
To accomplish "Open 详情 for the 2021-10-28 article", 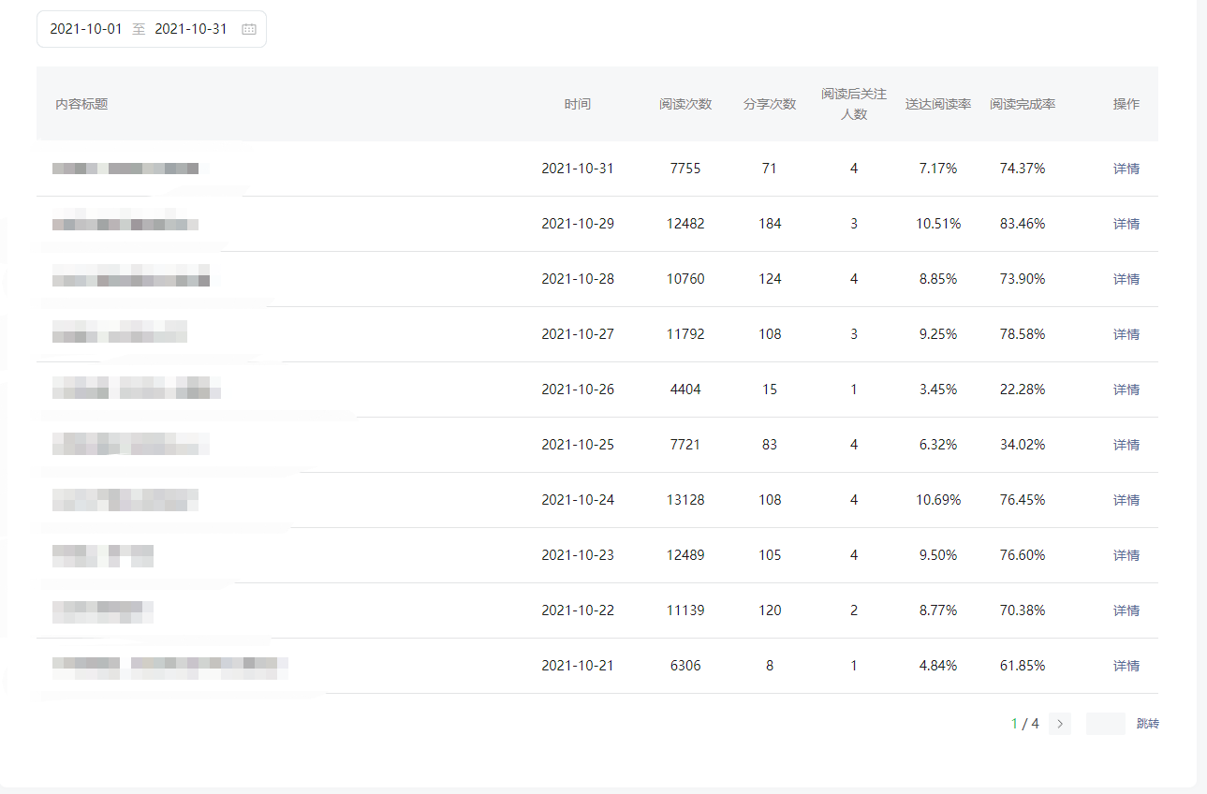I will 1126,279.
